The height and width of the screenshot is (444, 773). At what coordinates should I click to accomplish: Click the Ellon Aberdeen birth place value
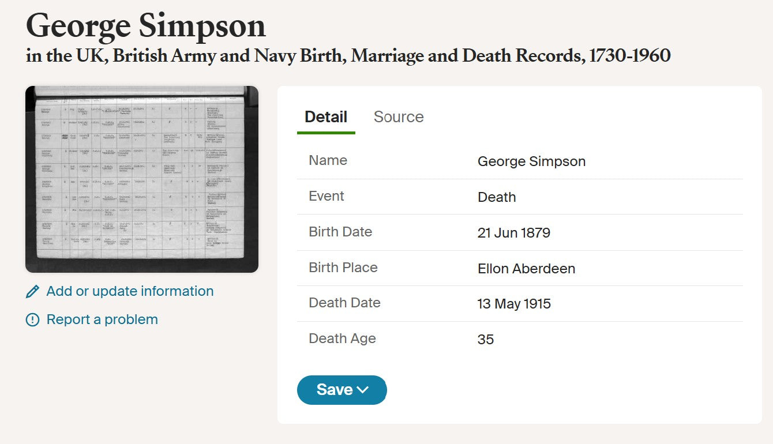tap(526, 269)
